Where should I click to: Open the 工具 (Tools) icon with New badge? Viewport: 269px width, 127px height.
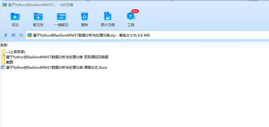pos(131,16)
